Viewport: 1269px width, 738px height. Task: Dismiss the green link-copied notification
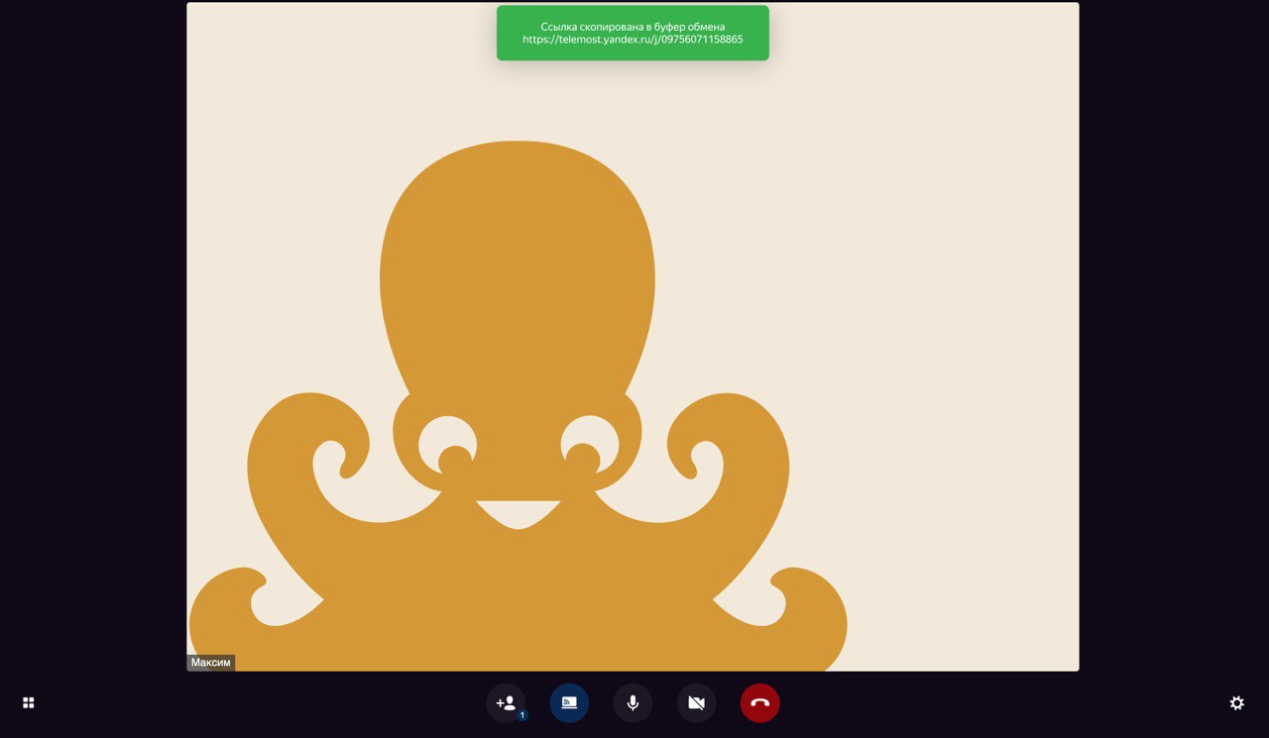tap(633, 33)
